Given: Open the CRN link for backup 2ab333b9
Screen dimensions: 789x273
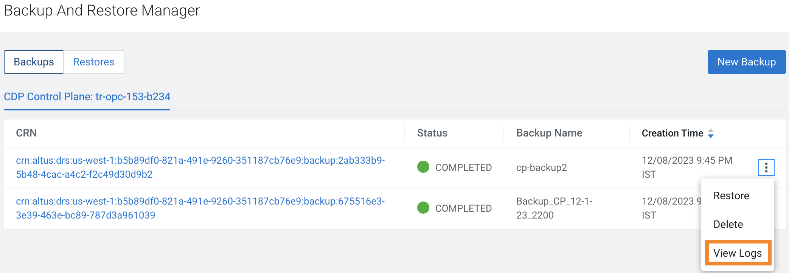Looking at the screenshot, I should pyautogui.click(x=200, y=168).
